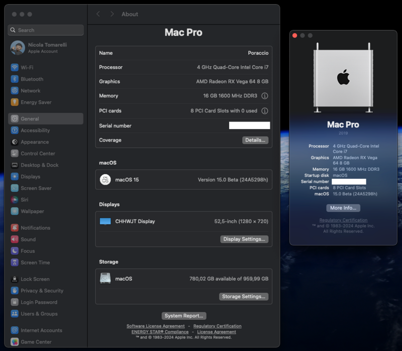The width and height of the screenshot is (402, 351).
Task: Open Accessibility icon in sidebar
Action: point(15,130)
